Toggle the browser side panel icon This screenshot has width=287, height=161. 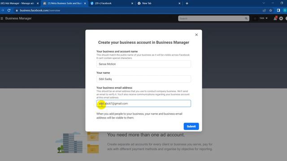[x=278, y=10]
